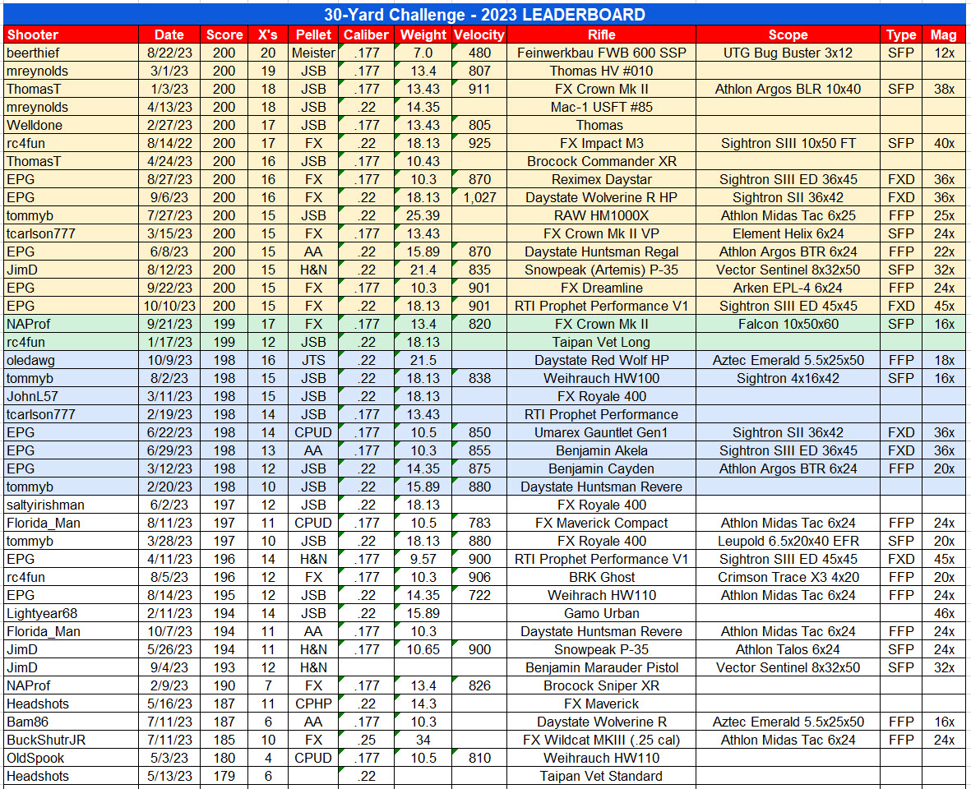The image size is (971, 789).
Task: Click the shooter cell 'beerthief'
Action: pyautogui.click(x=71, y=53)
